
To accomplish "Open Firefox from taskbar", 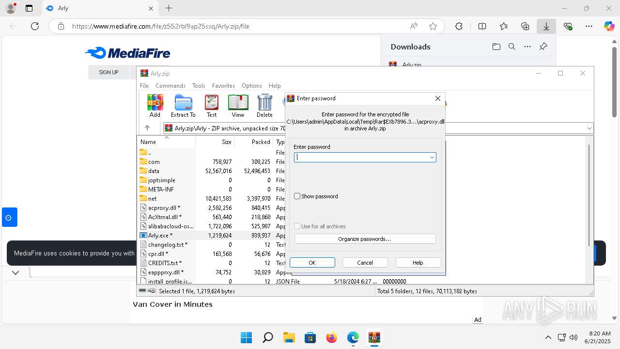I will point(331,337).
